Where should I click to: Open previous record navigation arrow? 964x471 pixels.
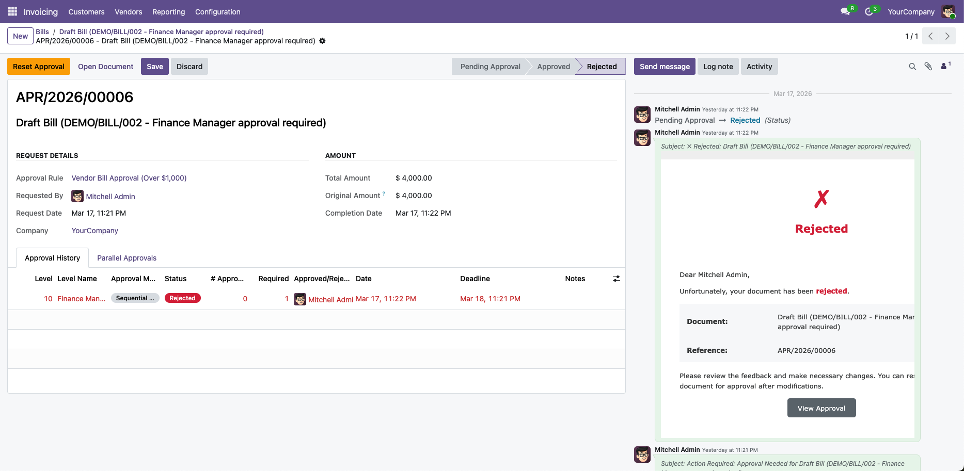(930, 36)
